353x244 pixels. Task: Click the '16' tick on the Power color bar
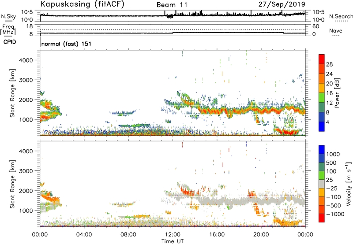(329, 93)
